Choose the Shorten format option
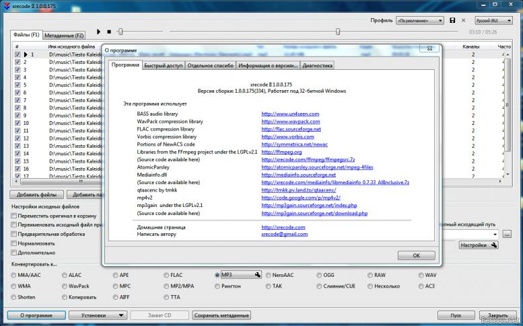The image size is (523, 326). 13,297
